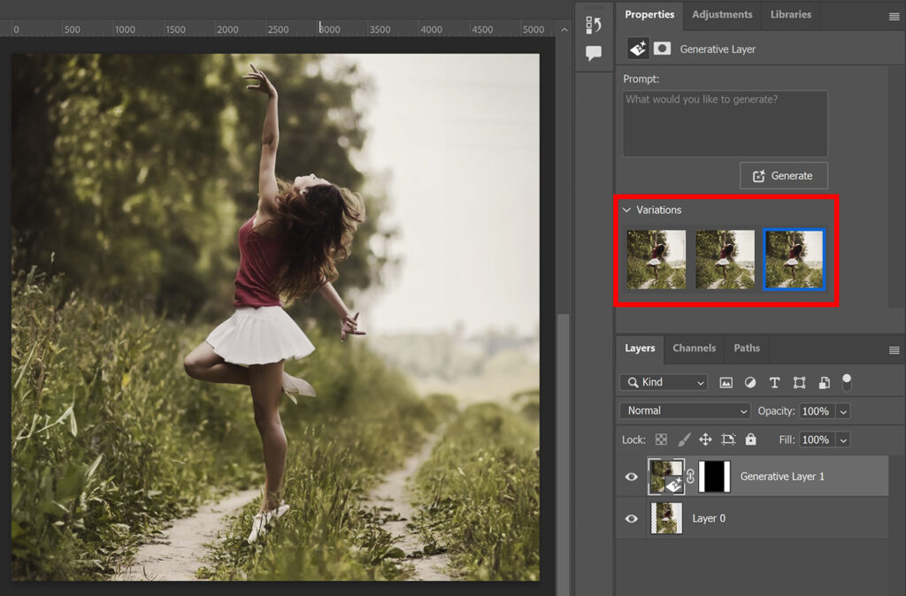
Task: Click the Generative Layer label in Properties
Action: tap(718, 50)
